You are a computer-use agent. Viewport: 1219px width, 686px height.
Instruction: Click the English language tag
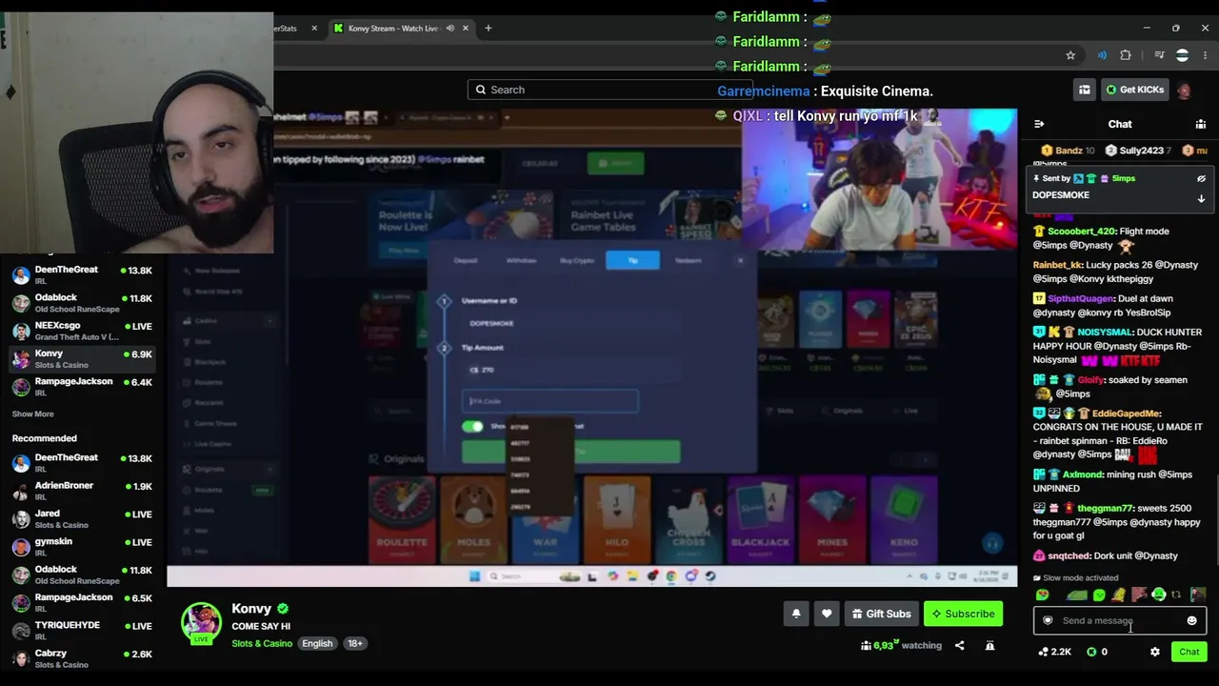(317, 643)
